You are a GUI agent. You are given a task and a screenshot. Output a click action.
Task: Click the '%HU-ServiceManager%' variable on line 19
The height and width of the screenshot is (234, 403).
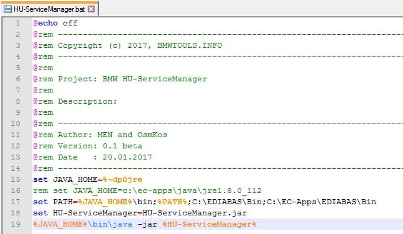[210, 224]
